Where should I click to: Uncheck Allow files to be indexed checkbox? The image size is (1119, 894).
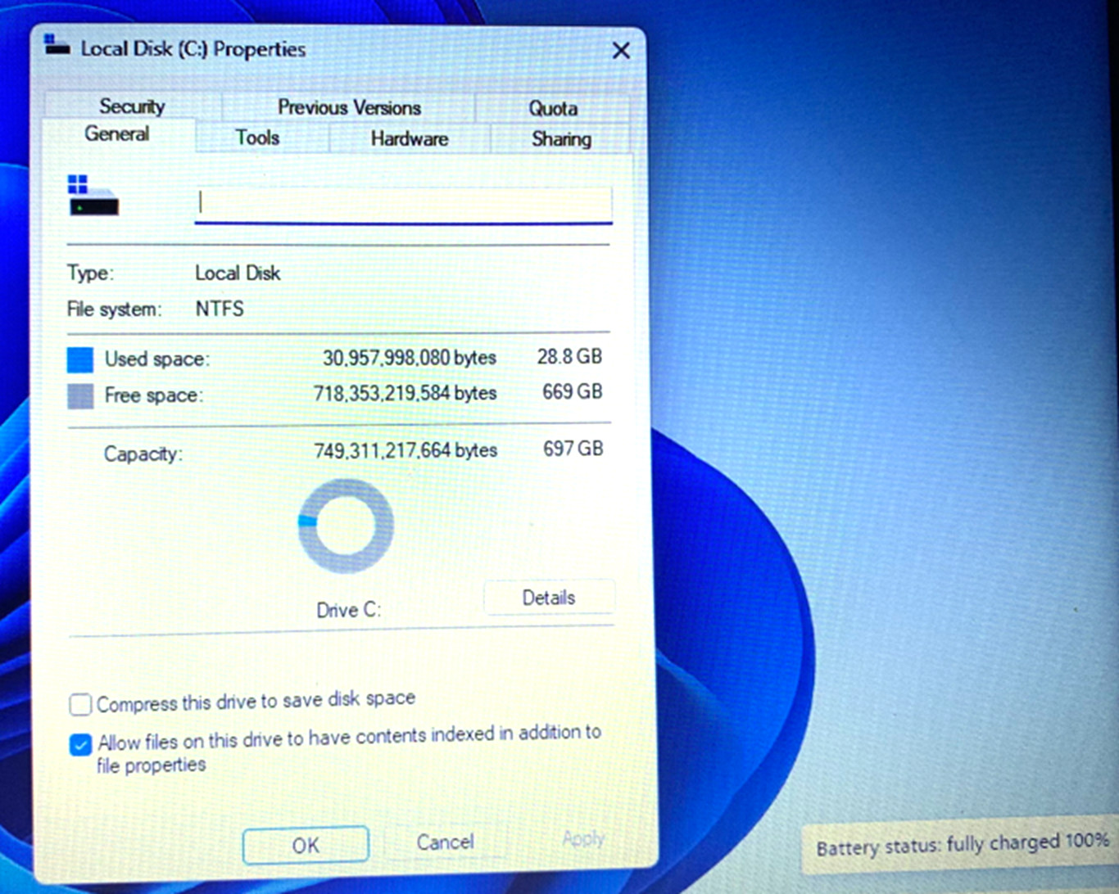pos(80,744)
